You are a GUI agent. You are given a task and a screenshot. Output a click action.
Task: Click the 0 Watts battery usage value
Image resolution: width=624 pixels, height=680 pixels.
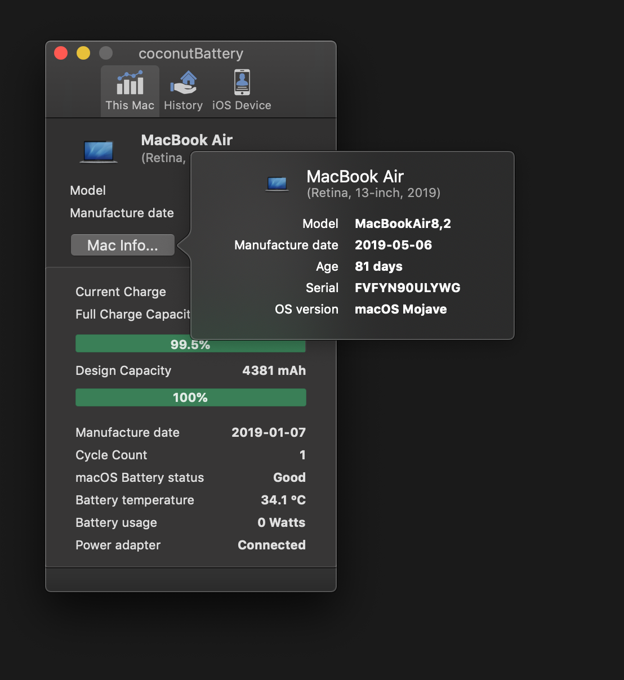click(282, 522)
